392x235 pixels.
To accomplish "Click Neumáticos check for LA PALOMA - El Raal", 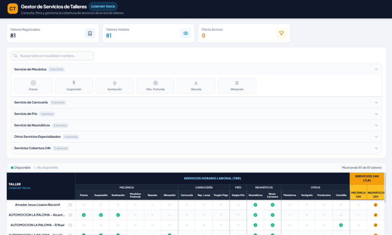I will coord(255,225).
